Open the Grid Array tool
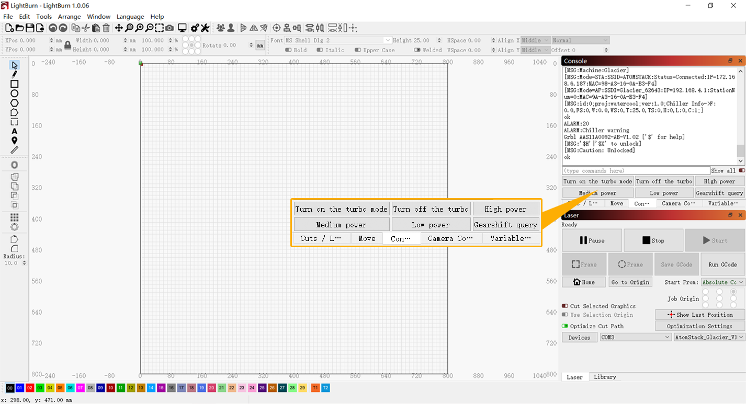746x404 pixels. tap(15, 217)
